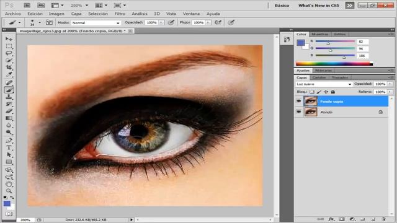Toggle lock position
The image size is (397, 223).
(x=326, y=92)
